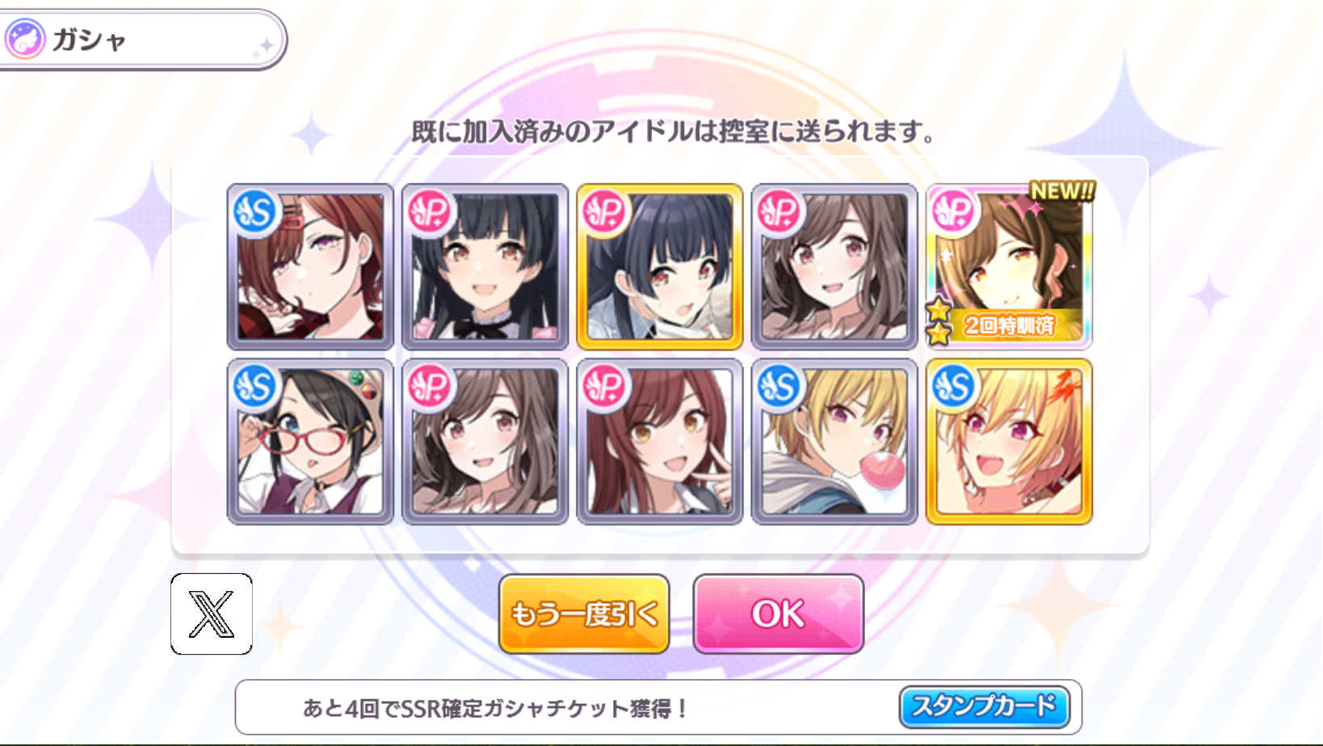Open the スタンプカード stamp card
The width and height of the screenshot is (1323, 746).
[x=984, y=706]
